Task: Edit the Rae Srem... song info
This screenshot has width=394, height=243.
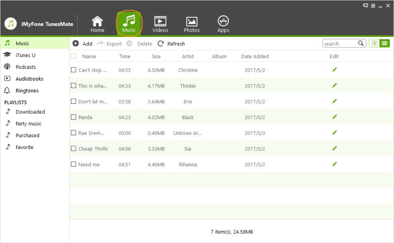Action: pyautogui.click(x=334, y=132)
